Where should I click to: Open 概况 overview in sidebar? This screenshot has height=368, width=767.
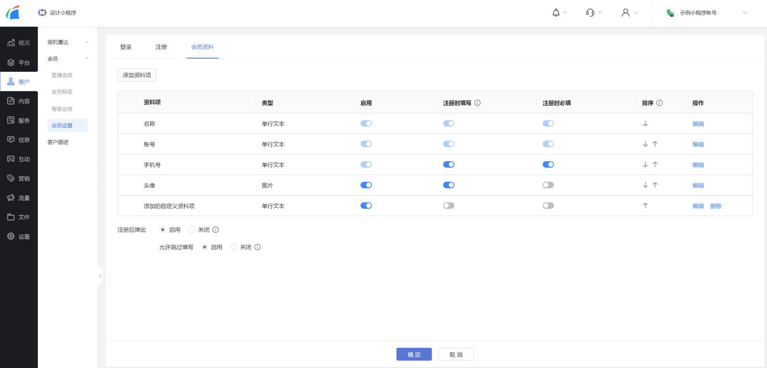click(19, 43)
